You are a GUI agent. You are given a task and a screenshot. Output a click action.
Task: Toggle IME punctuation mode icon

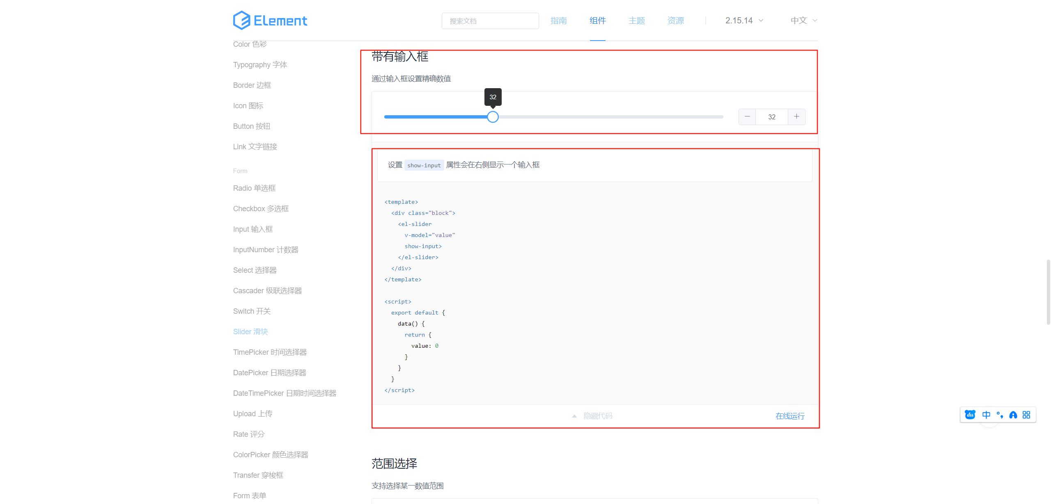(x=1000, y=415)
